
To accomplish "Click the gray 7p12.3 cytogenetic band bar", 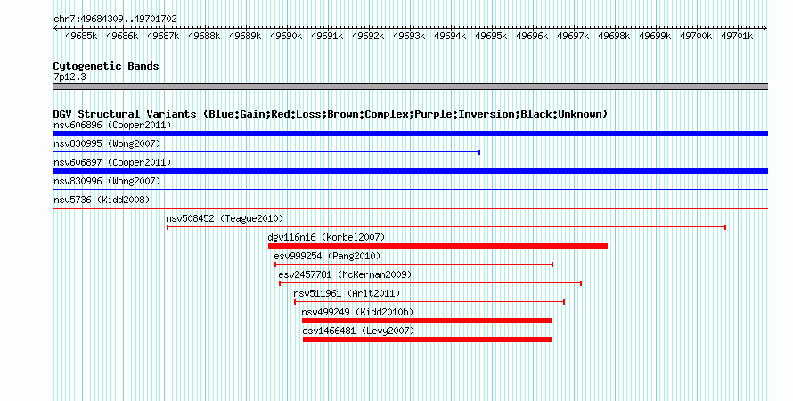I will coord(410,86).
